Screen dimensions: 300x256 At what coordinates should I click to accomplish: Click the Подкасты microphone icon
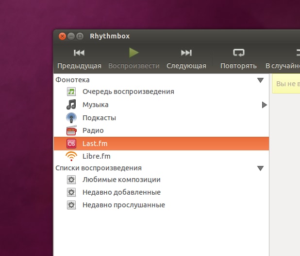pos(71,118)
